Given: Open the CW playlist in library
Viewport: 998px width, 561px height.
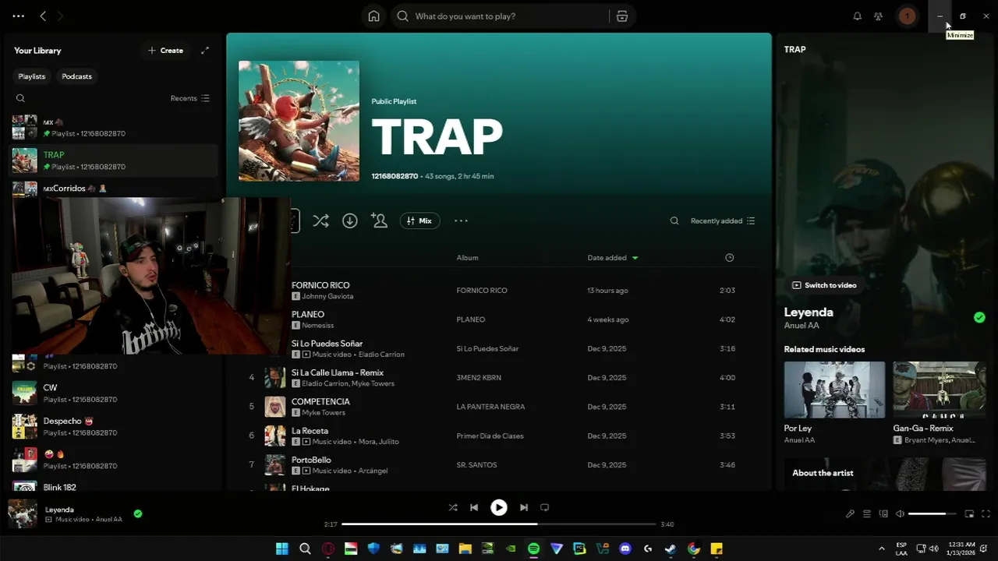Looking at the screenshot, I should click(x=115, y=393).
